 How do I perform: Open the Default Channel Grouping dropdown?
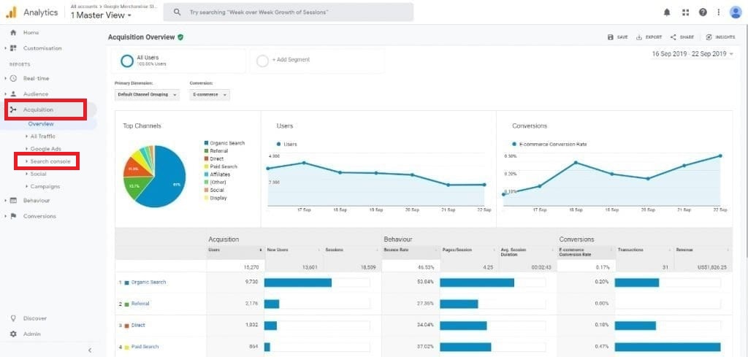point(148,95)
